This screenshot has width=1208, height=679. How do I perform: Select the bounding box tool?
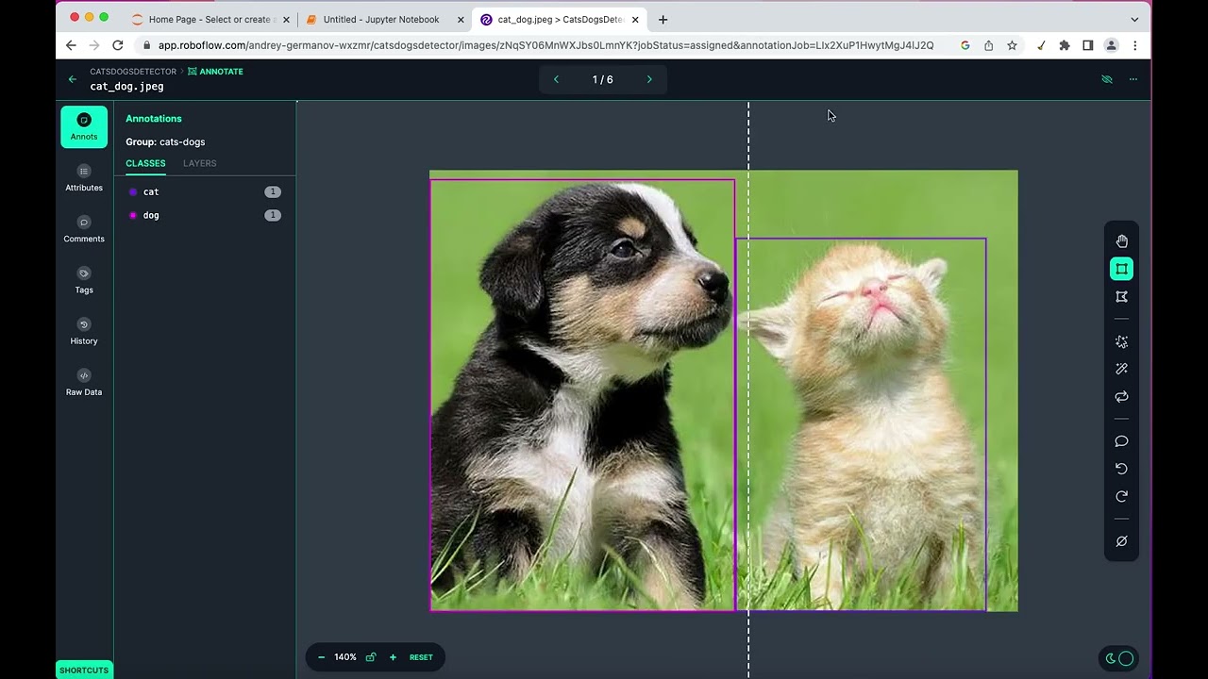tap(1122, 269)
